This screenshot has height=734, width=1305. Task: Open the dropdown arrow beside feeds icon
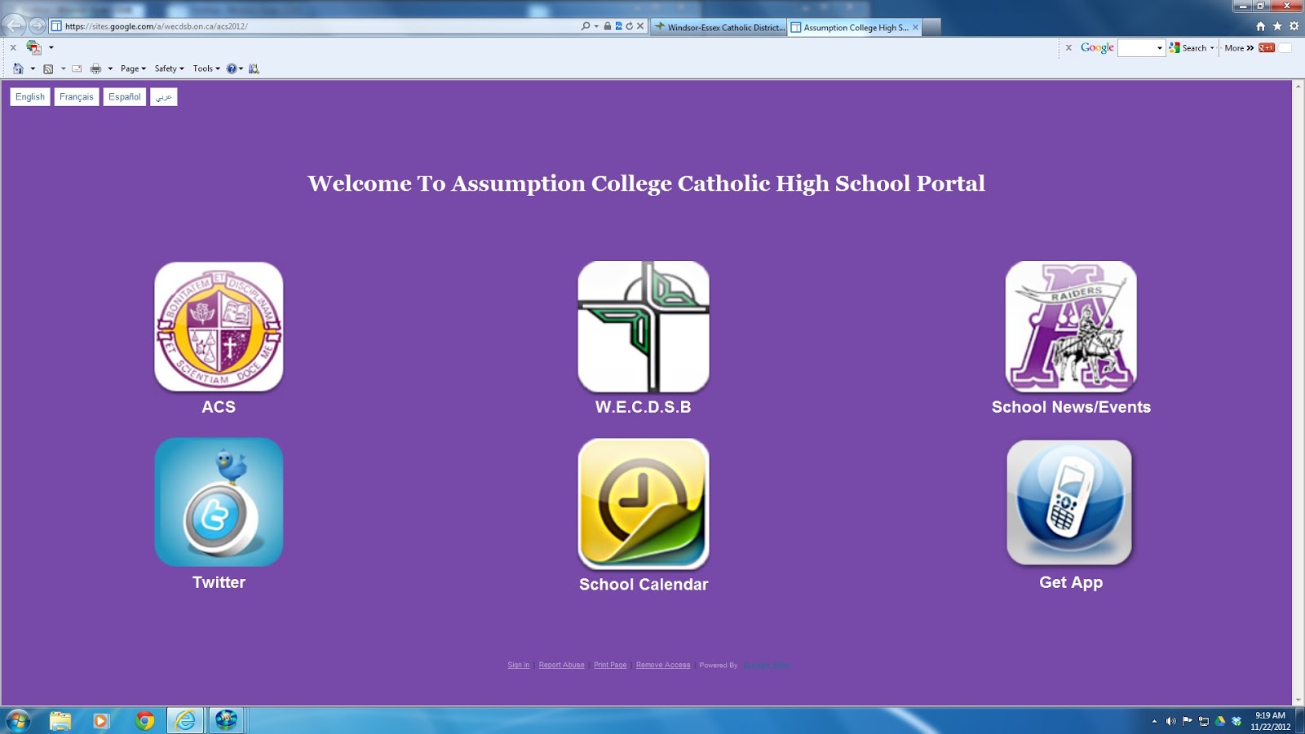tap(63, 69)
